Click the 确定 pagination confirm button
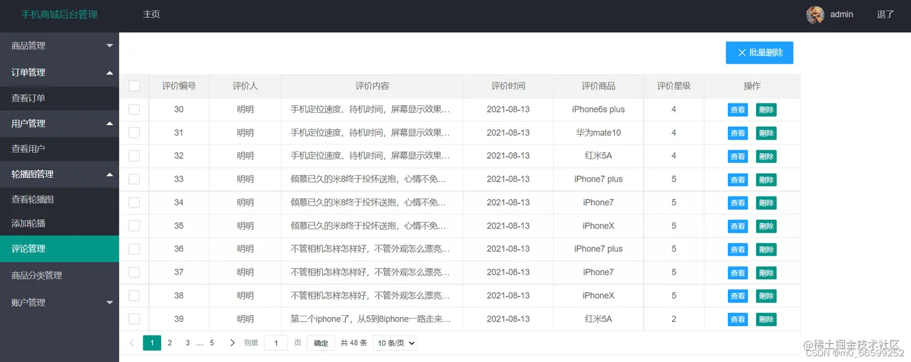This screenshot has width=911, height=362. pos(321,342)
